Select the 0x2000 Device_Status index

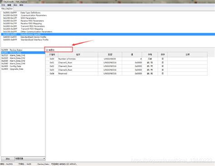click(12, 50)
